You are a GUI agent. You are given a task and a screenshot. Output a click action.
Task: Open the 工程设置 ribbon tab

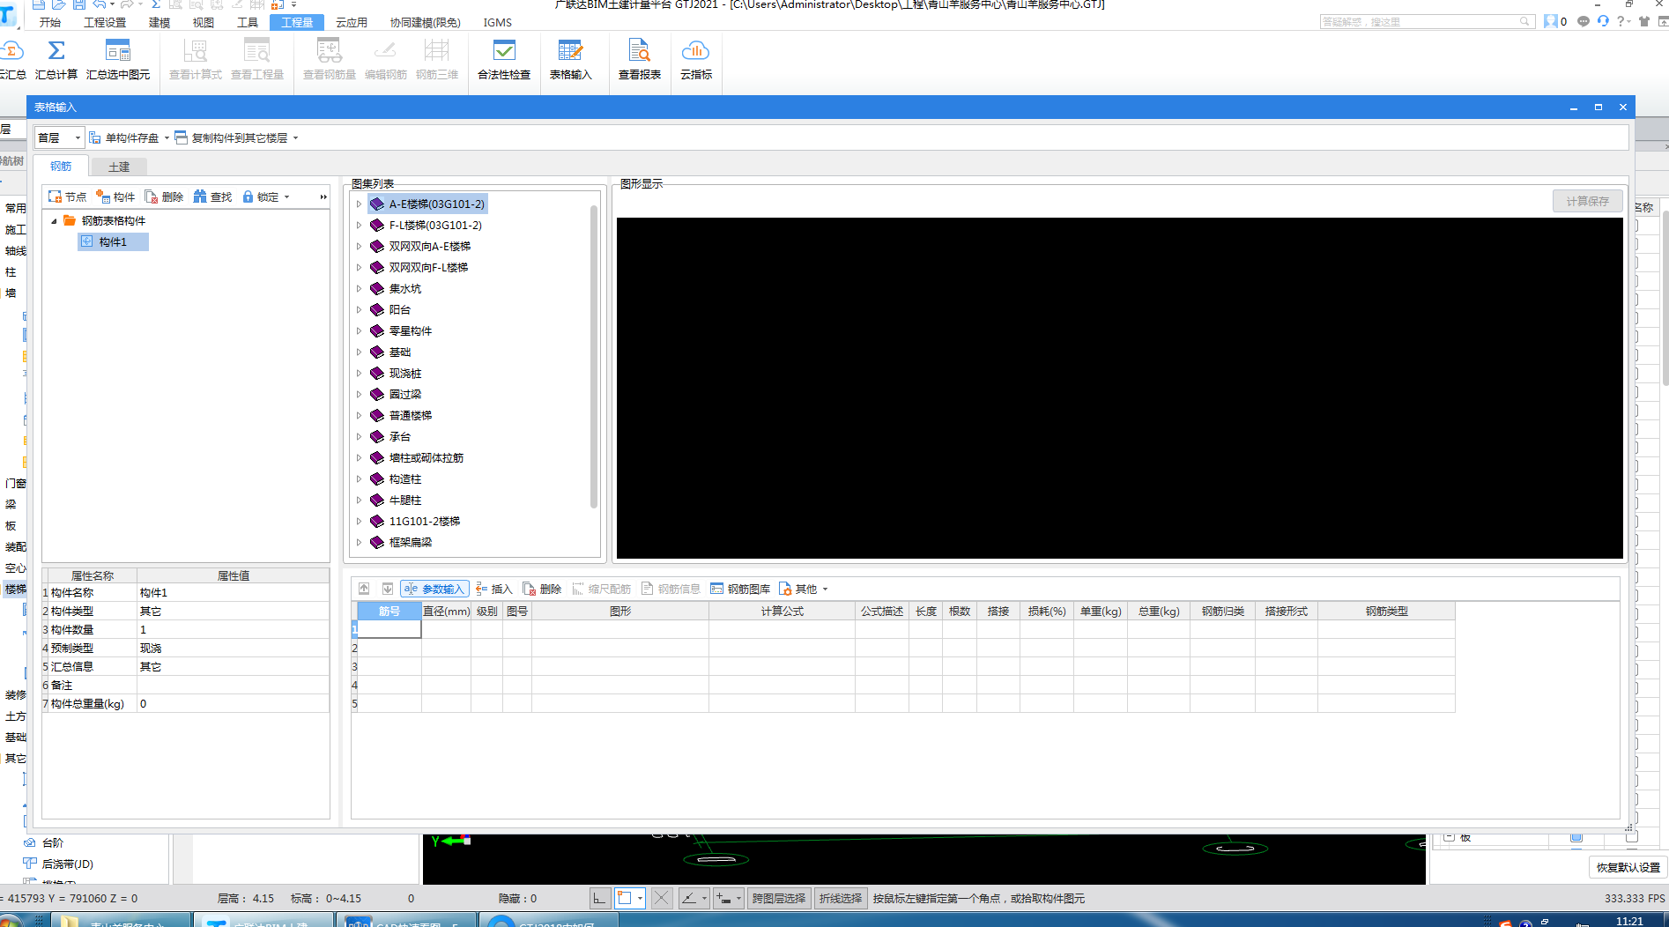[x=105, y=22]
